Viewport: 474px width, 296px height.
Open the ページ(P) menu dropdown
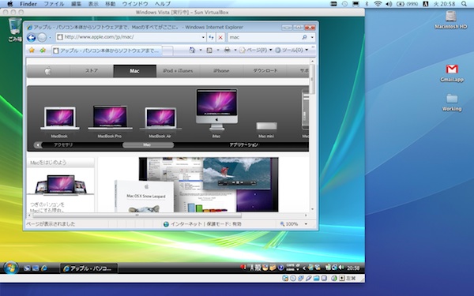pyautogui.click(x=256, y=51)
